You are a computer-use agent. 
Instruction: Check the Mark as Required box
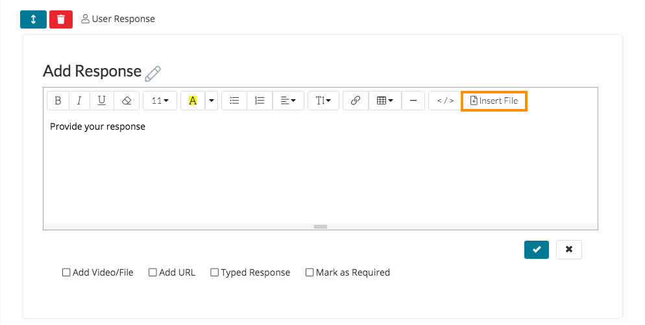pyautogui.click(x=310, y=272)
